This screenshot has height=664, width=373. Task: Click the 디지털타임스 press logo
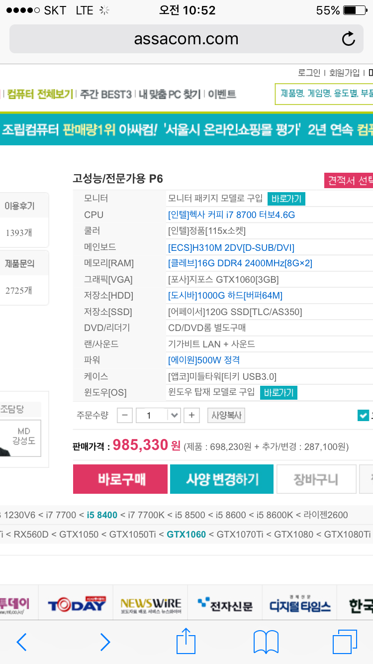tap(300, 605)
